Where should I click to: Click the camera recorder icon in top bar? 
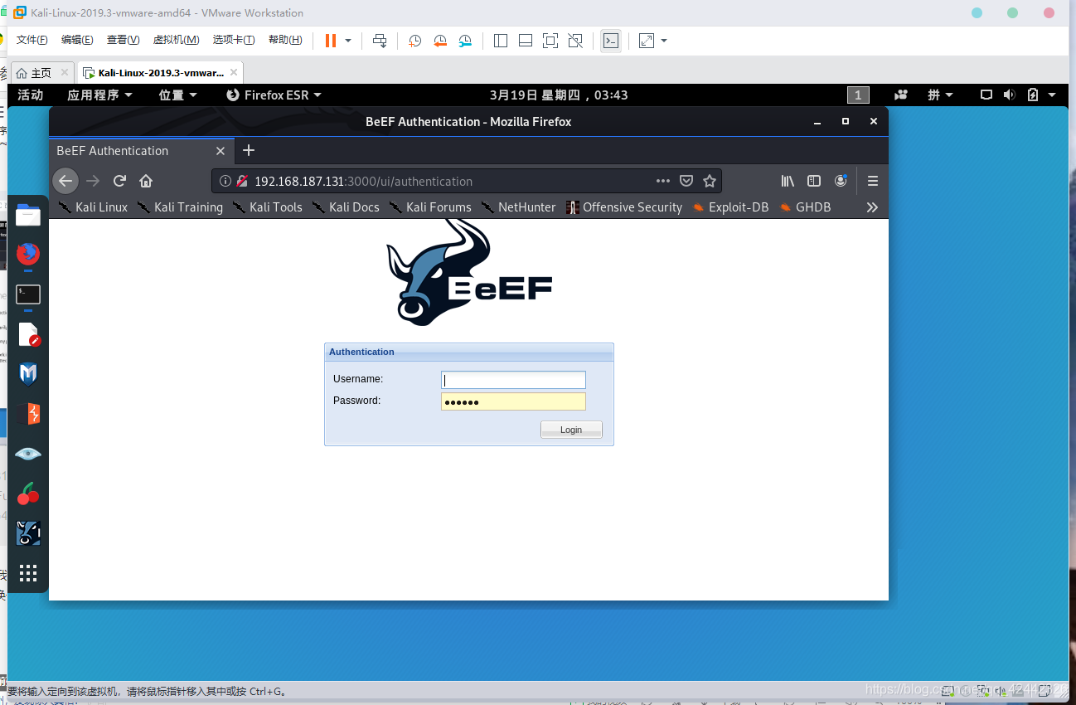[x=901, y=95]
